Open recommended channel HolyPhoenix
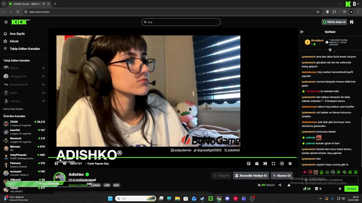362x203 pixels. (x=24, y=156)
